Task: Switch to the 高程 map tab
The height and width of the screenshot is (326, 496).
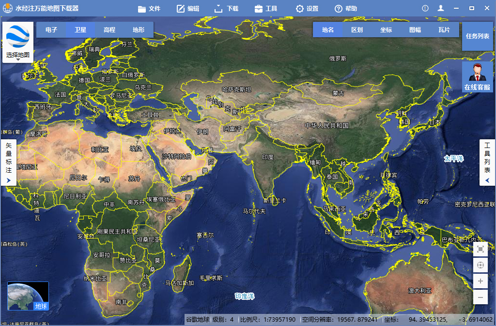Action: coord(109,30)
